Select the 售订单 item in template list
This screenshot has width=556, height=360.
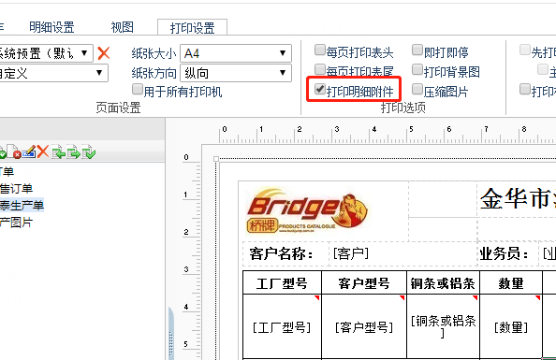click(16, 188)
